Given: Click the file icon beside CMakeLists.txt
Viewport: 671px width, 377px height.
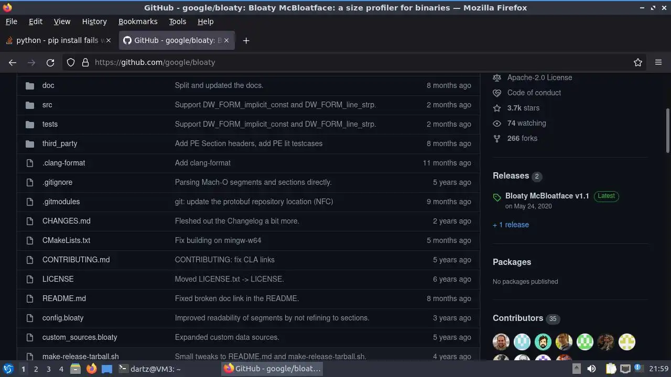Looking at the screenshot, I should (30, 240).
